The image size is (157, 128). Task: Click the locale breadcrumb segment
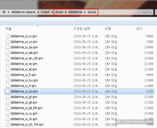(x=92, y=12)
